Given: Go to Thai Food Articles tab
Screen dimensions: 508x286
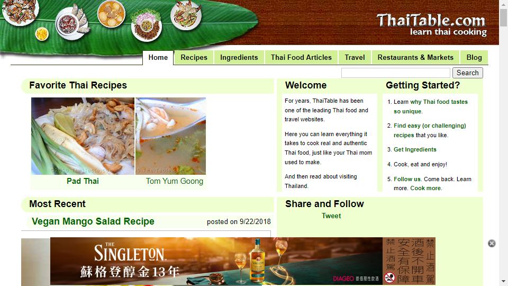Looking at the screenshot, I should click(x=301, y=57).
